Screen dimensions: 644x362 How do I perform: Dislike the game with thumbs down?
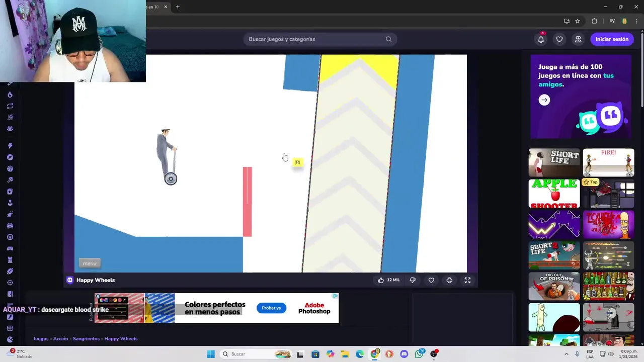(413, 280)
